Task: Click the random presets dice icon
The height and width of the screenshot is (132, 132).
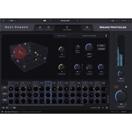Action: 45,21
